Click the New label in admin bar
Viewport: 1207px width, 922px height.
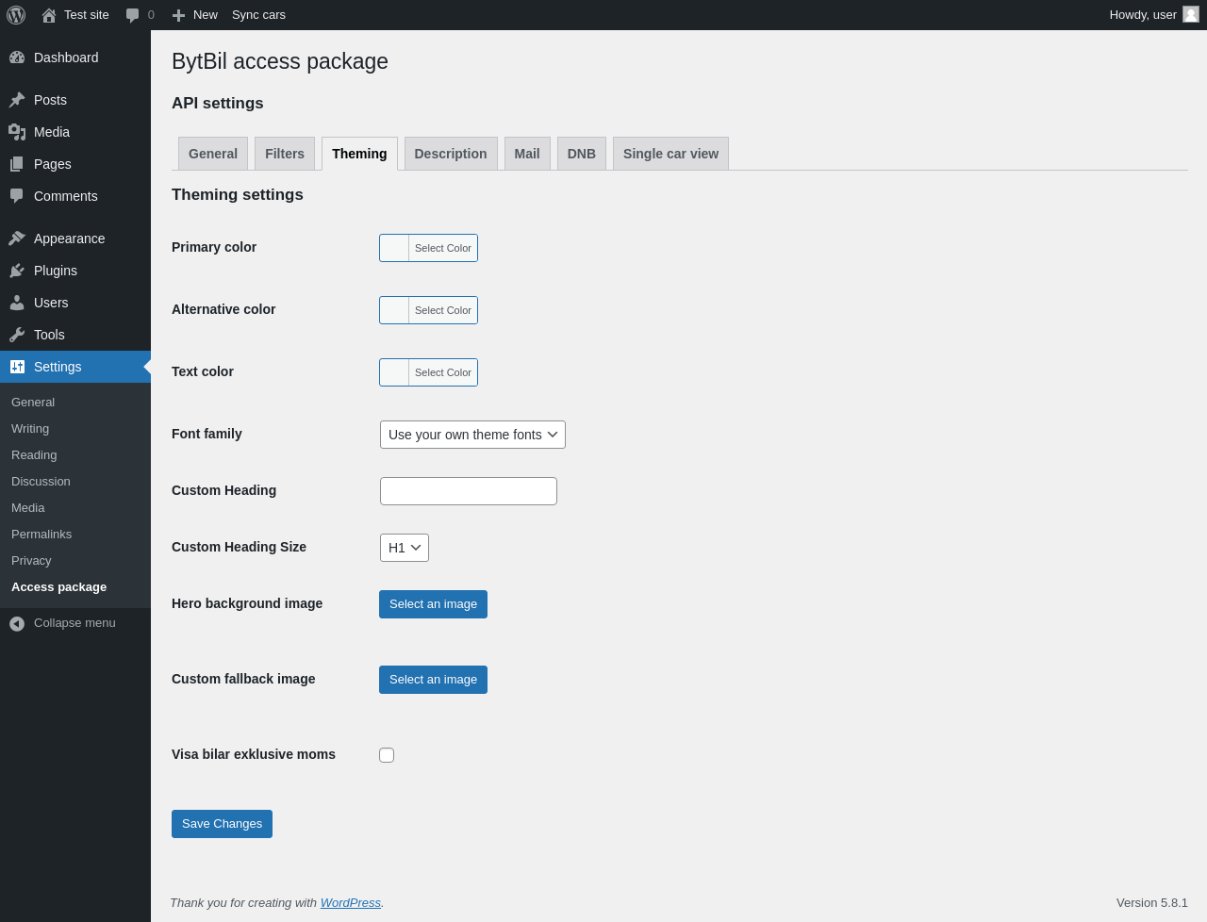206,15
